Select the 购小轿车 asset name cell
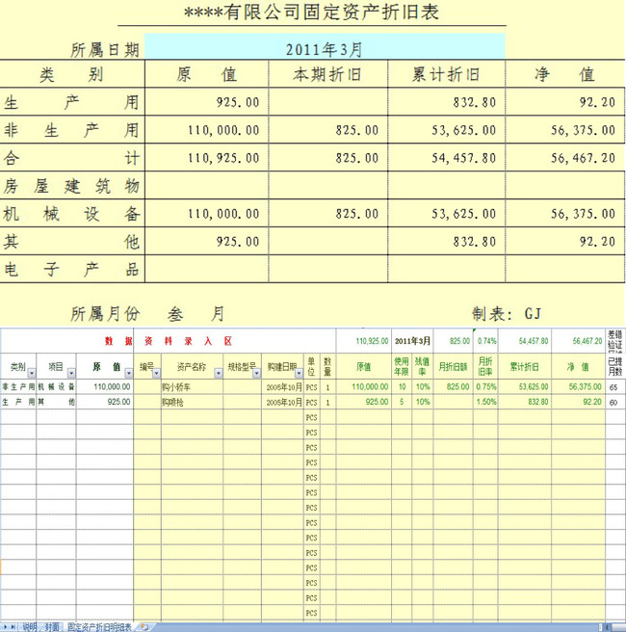Viewport: 626px width, 632px height. 193,387
